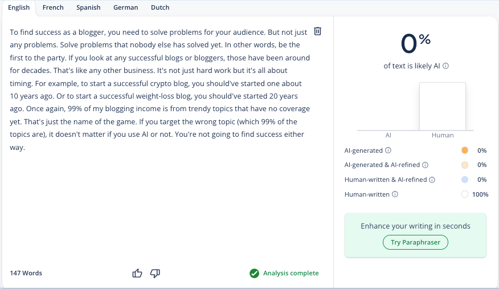This screenshot has width=499, height=289.
Task: Select the German language tab
Action: click(126, 7)
